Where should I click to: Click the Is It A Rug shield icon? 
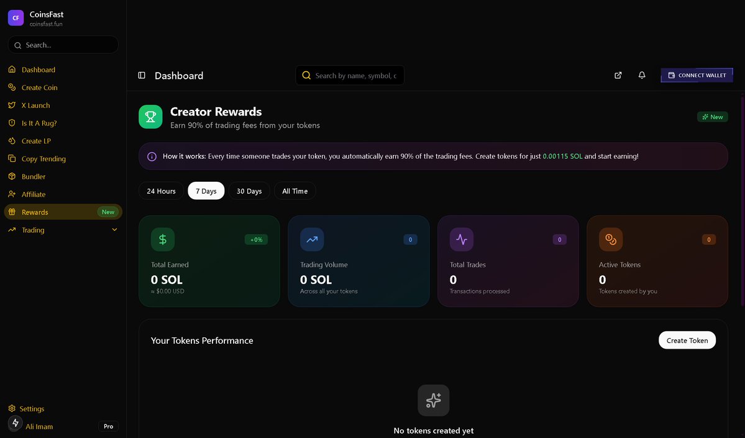tap(12, 123)
